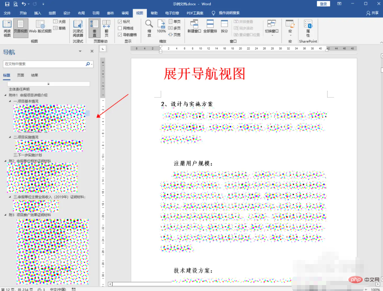
Task: Switch to the 标题 headings tab
Action: pyautogui.click(x=7, y=75)
